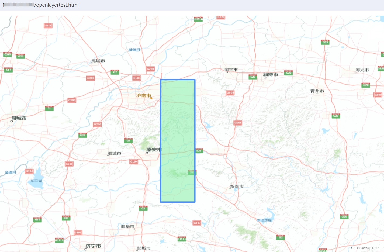The width and height of the screenshot is (384, 252).
Task: Click the S14 road marker on the left edge
Action: pos(8,70)
